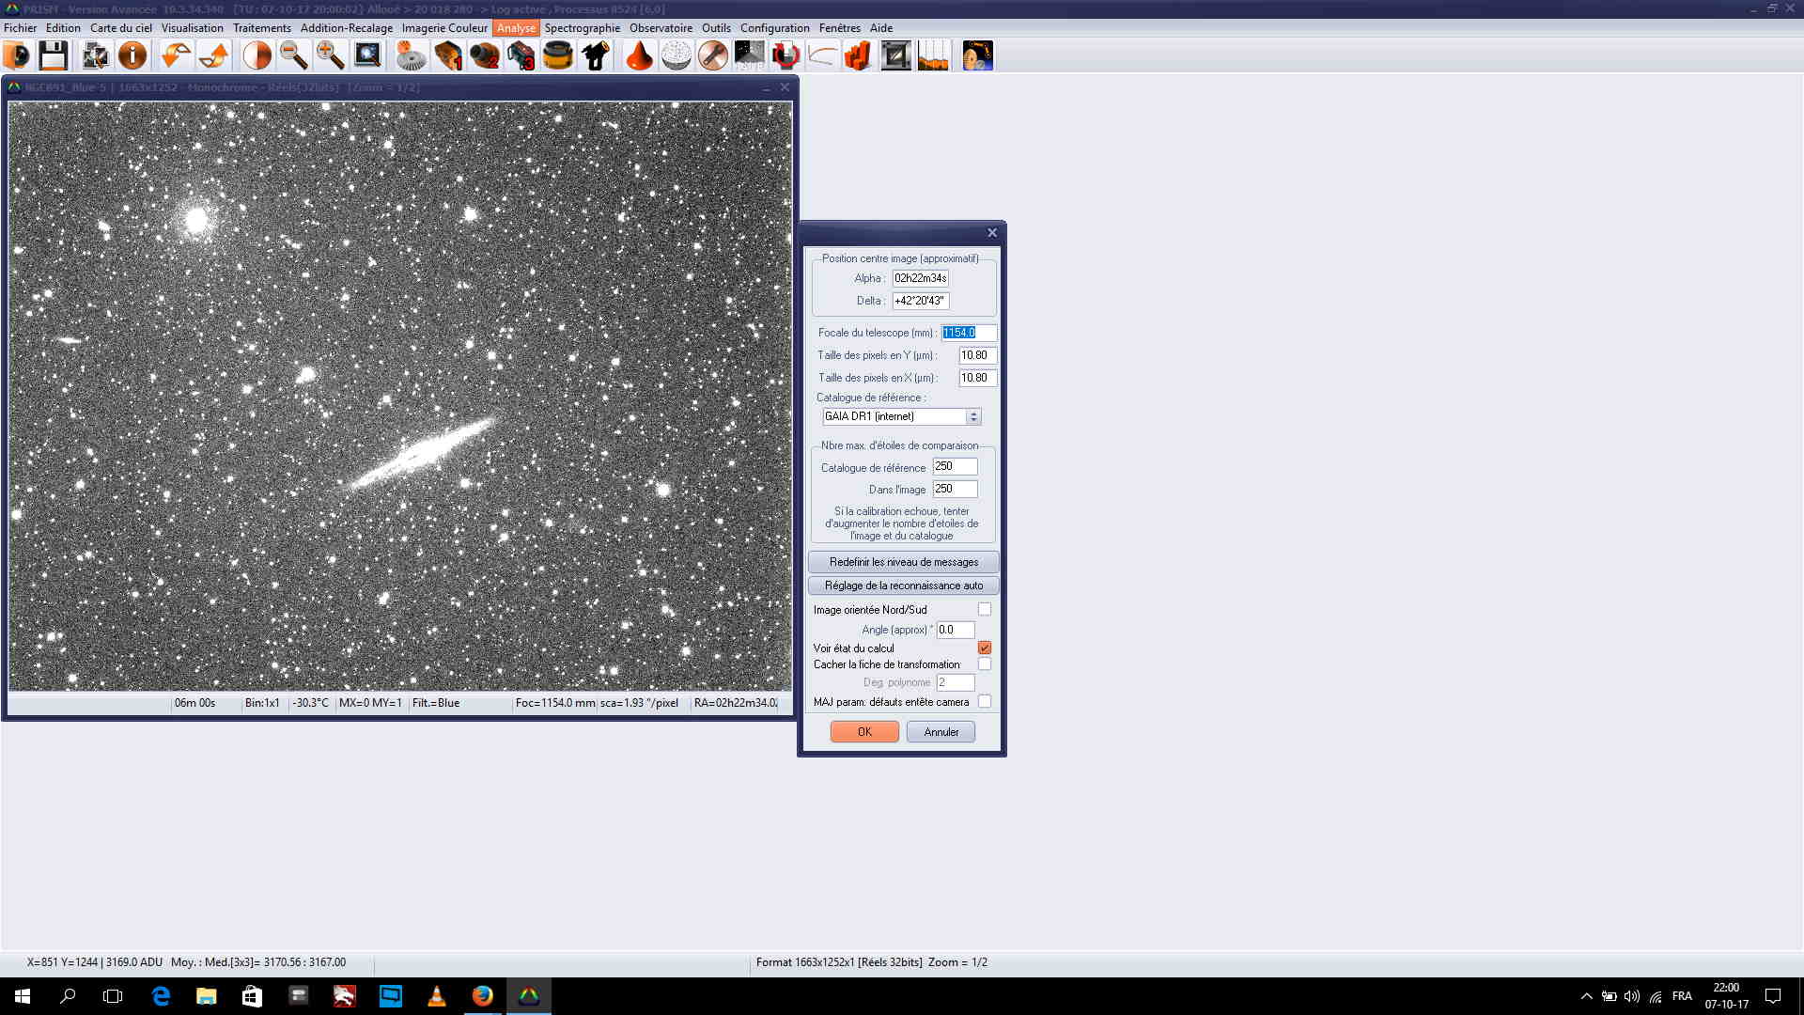Viewport: 1804px width, 1015px height.
Task: Click the Alpha coordinate field
Action: pyautogui.click(x=920, y=278)
